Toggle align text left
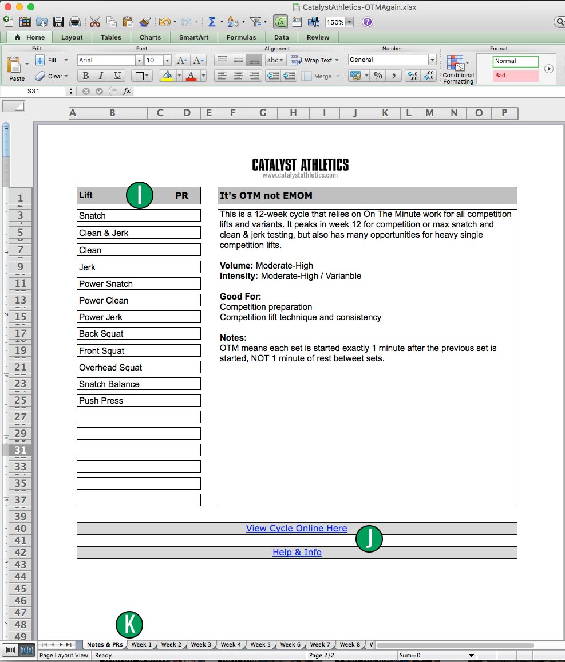This screenshot has height=662, width=565. click(x=222, y=76)
